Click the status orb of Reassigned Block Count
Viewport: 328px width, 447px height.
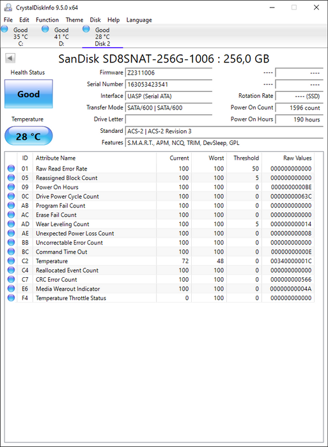pyautogui.click(x=11, y=178)
